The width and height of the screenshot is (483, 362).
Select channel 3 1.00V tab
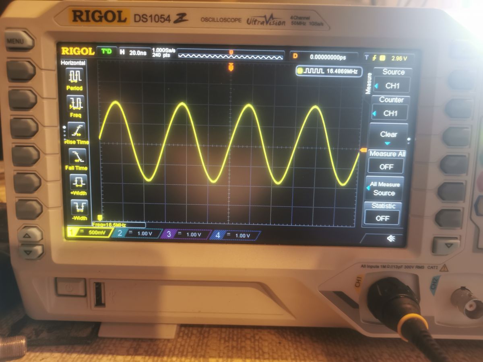186,234
